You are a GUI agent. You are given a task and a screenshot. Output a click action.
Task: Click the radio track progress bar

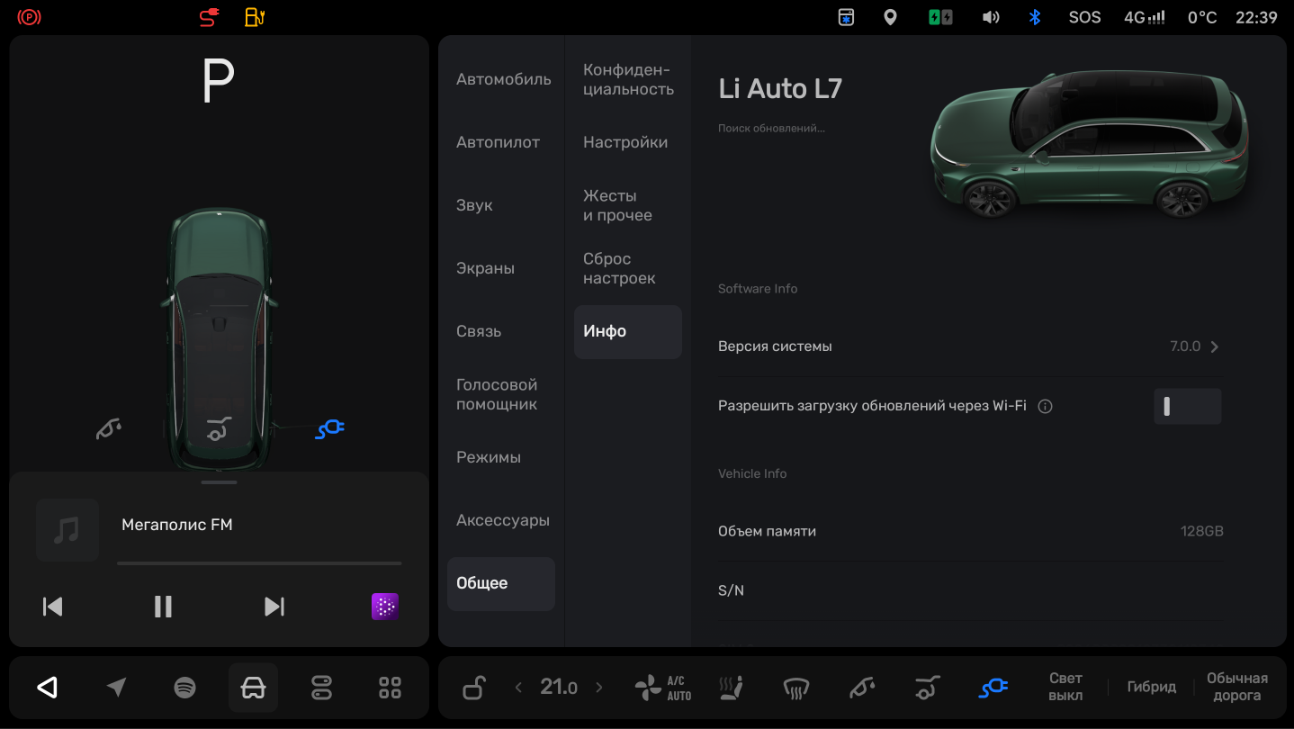259,563
